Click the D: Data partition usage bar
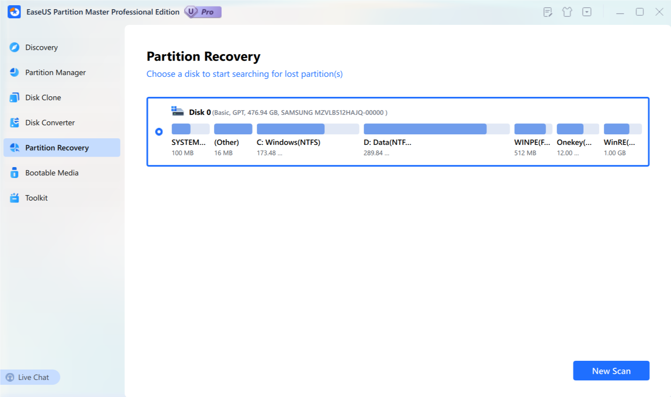The height and width of the screenshot is (397, 671). click(437, 129)
